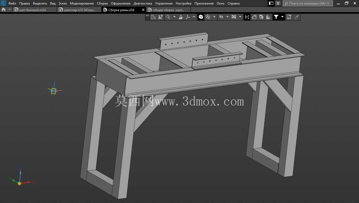Open the Диагностика menu
This screenshot has height=203, width=359.
click(x=143, y=3)
